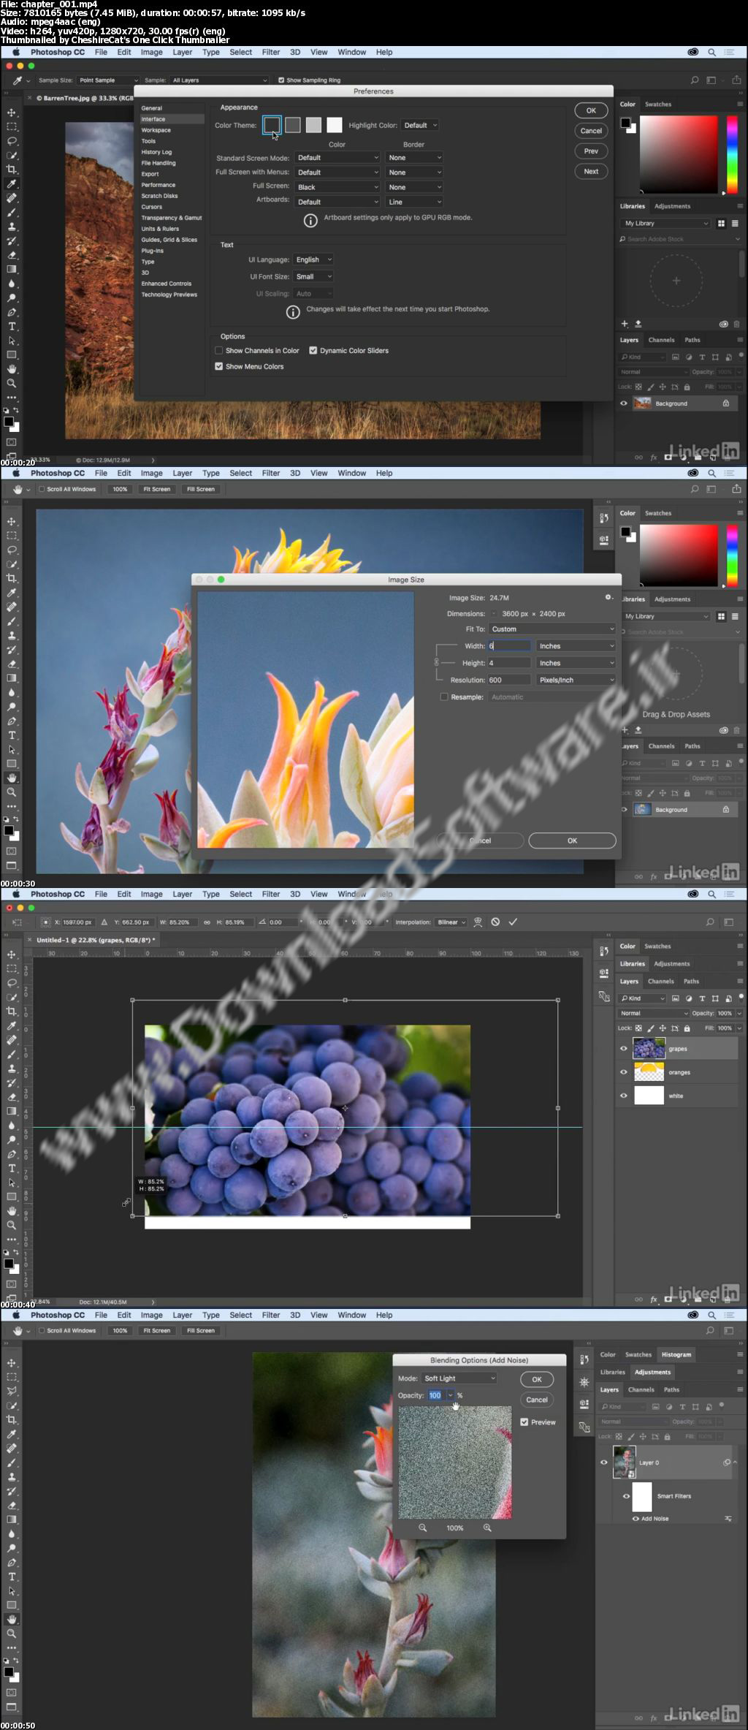748x1730 pixels.
Task: Switch to warp mode icon beside Interpolation
Action: 478,922
